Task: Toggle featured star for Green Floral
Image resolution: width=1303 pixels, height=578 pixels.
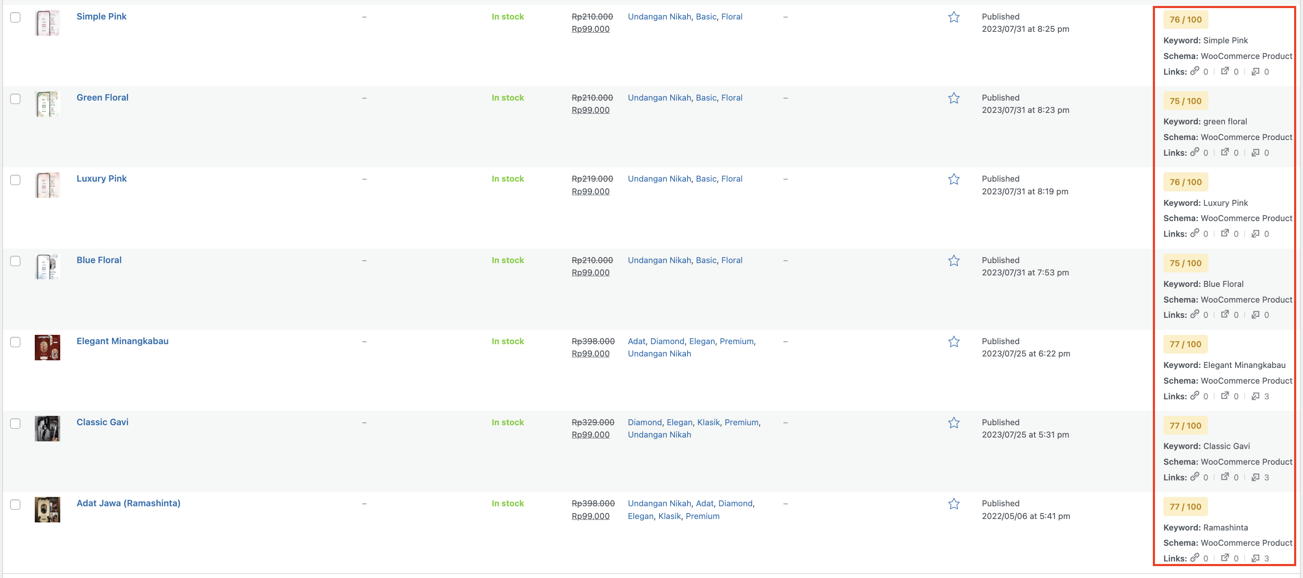Action: coord(953,98)
